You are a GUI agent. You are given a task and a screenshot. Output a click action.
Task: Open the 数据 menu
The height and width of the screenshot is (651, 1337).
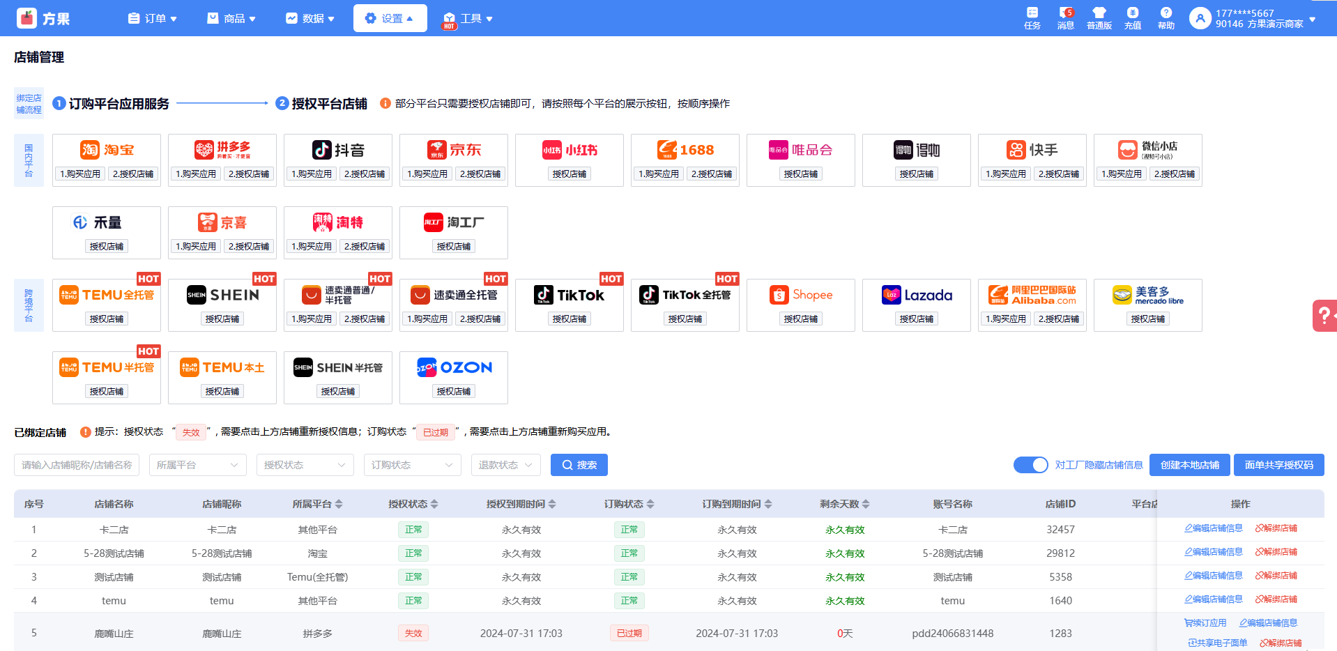point(310,18)
